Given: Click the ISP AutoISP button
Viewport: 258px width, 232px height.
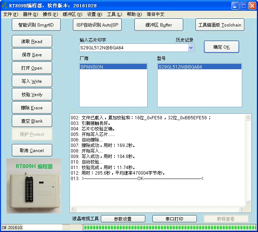Looking at the screenshot, I should (97, 25).
